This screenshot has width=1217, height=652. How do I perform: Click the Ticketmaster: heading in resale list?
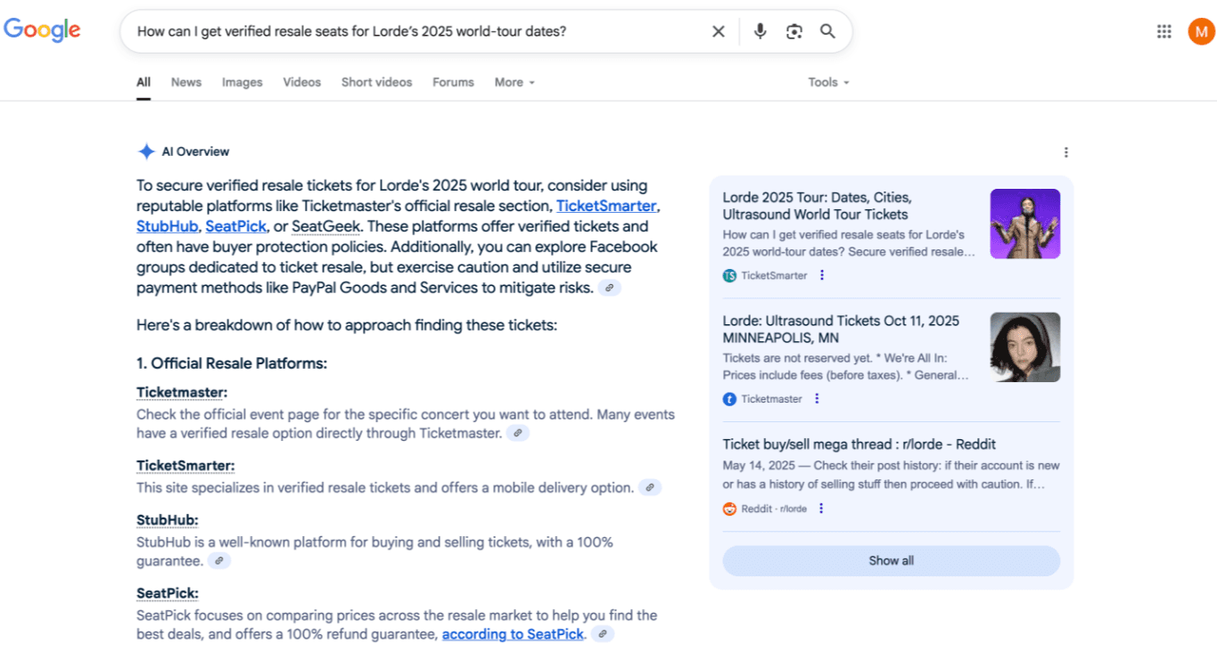(182, 392)
